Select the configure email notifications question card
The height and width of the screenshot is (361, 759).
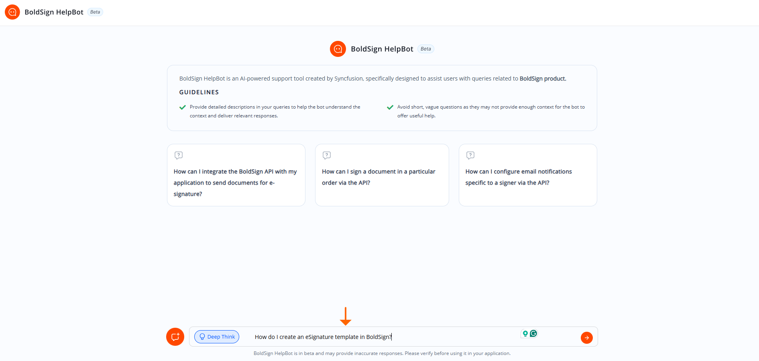[x=528, y=175]
